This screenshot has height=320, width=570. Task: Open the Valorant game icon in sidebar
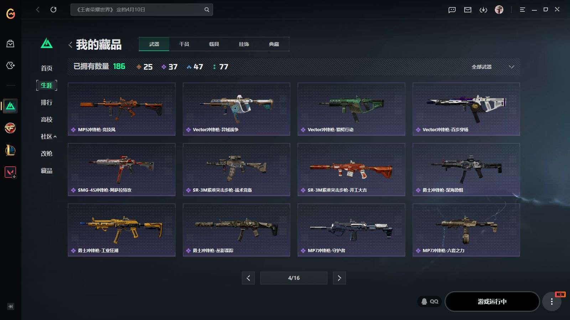10,172
